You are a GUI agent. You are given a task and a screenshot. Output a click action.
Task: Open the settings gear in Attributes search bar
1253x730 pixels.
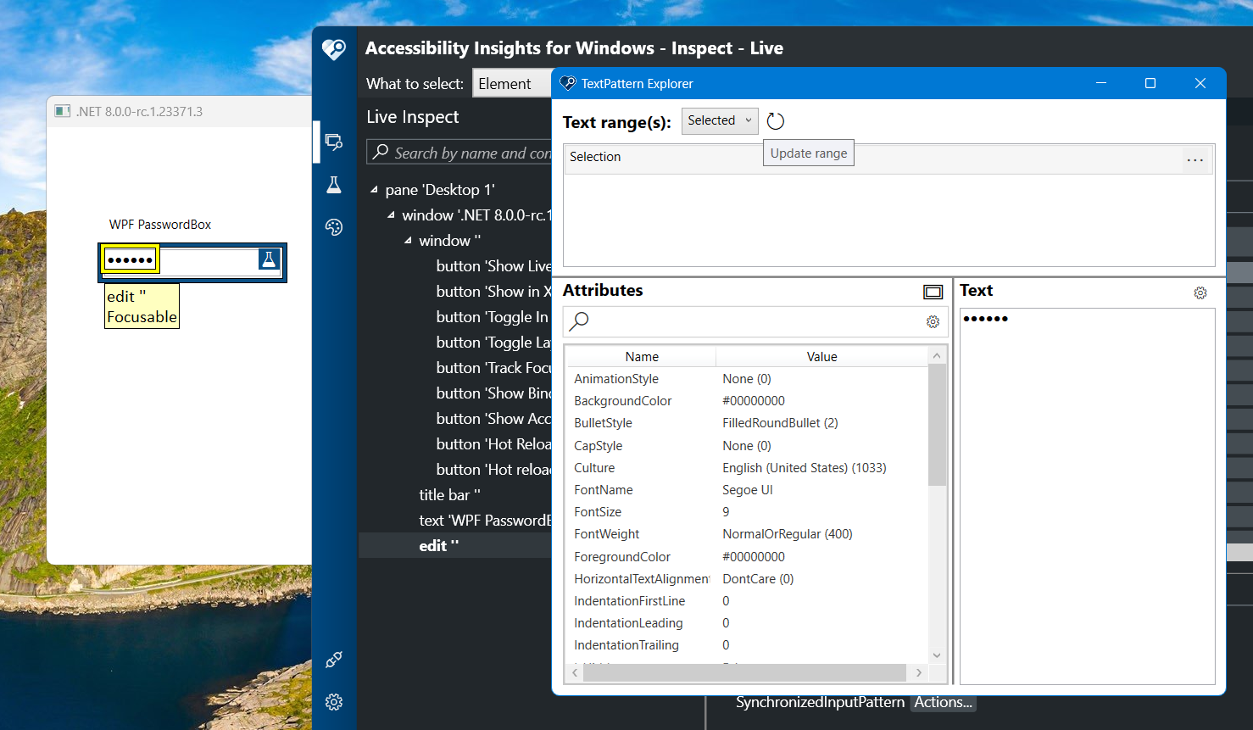[x=933, y=322]
